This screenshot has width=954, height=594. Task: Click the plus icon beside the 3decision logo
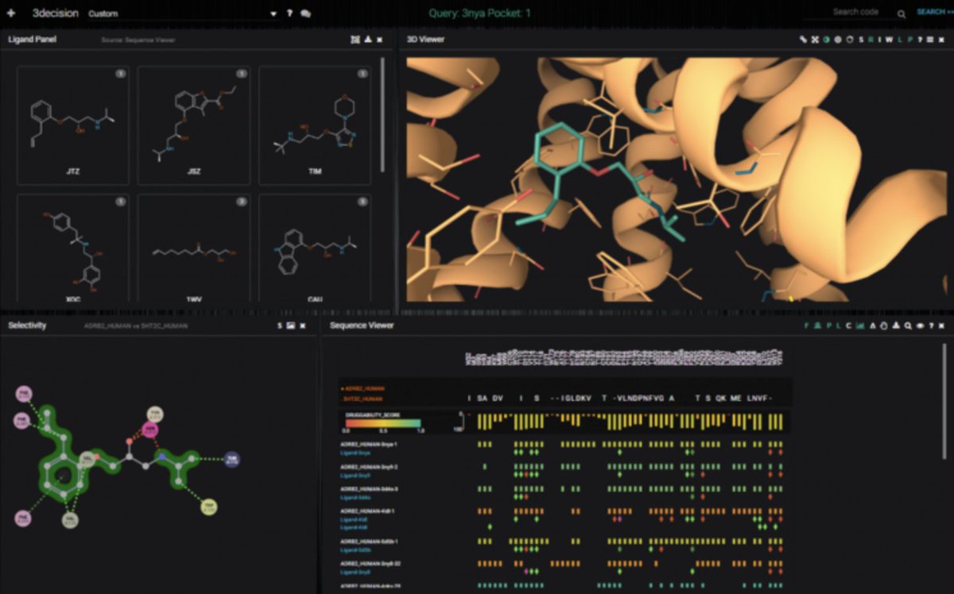click(10, 13)
